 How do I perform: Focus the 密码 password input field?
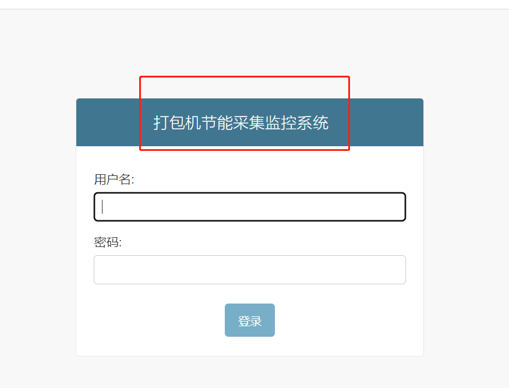tap(250, 270)
